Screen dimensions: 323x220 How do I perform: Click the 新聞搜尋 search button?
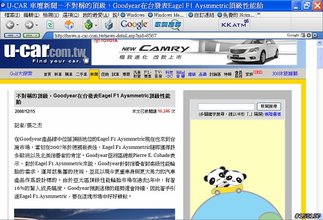pos(269,106)
